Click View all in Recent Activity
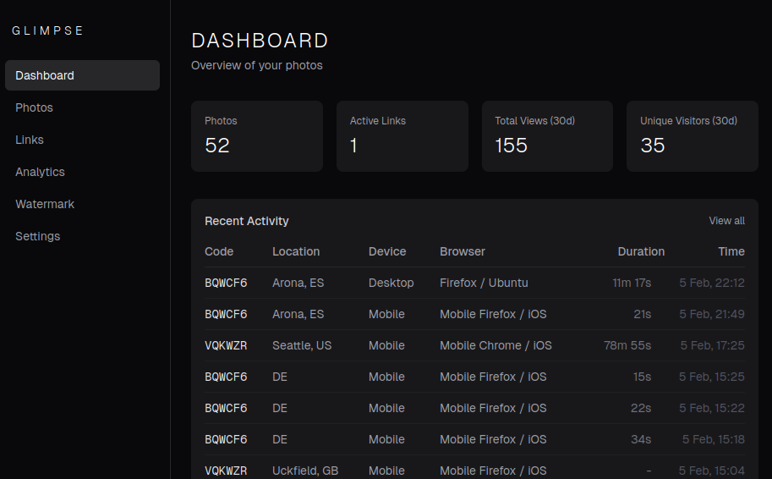The image size is (772, 479). tap(726, 221)
